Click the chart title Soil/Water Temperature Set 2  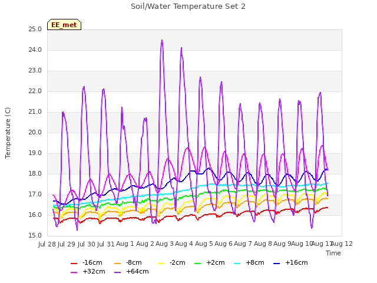[x=188, y=6]
